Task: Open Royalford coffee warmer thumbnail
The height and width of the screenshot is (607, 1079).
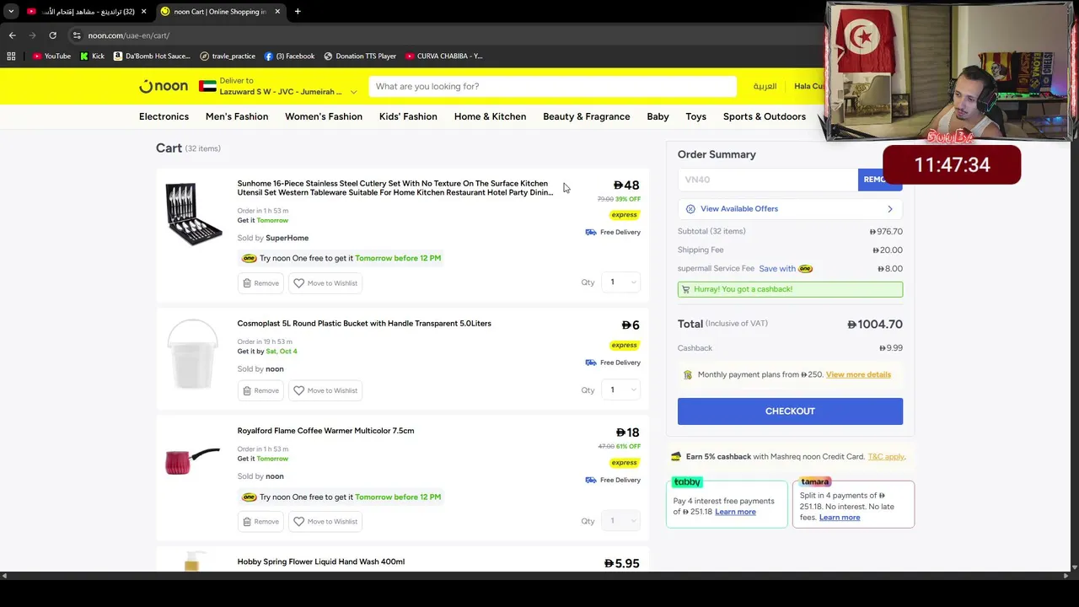Action: [x=193, y=461]
